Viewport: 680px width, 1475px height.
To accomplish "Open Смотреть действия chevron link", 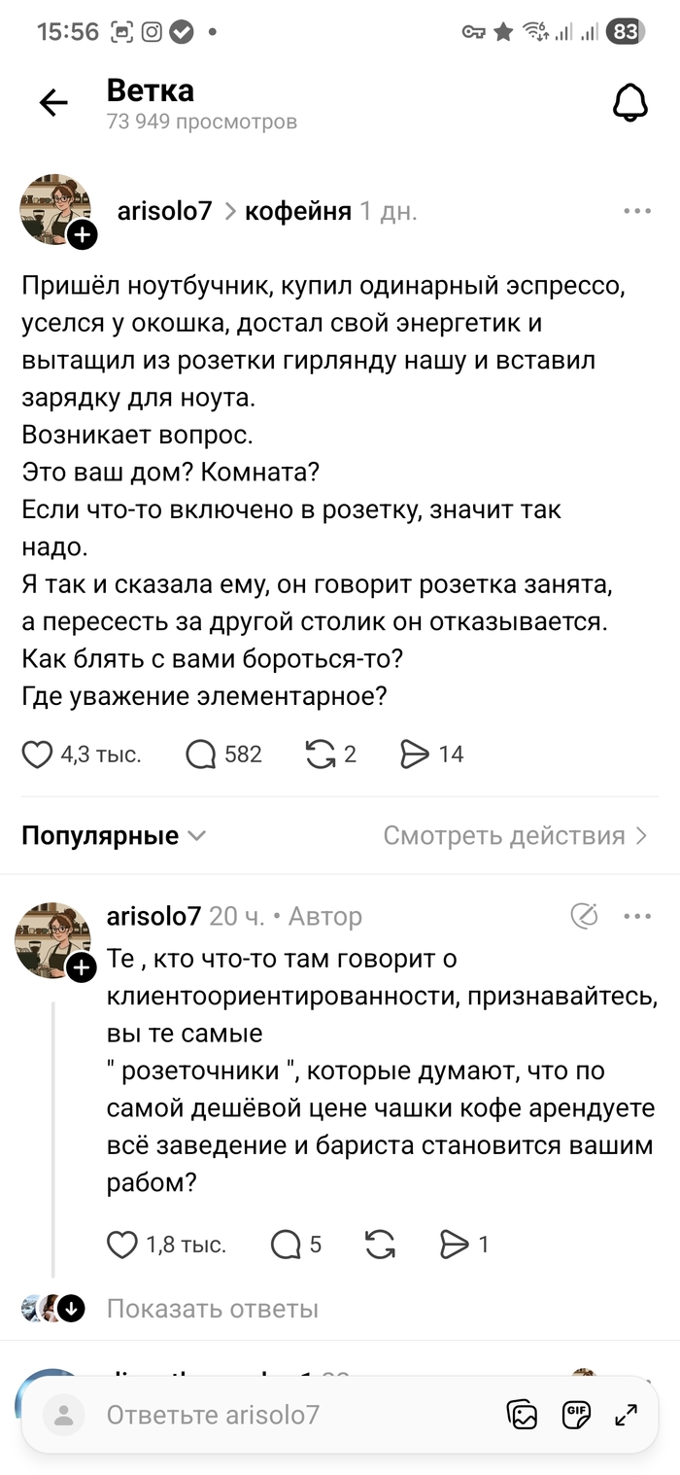I will 515,835.
